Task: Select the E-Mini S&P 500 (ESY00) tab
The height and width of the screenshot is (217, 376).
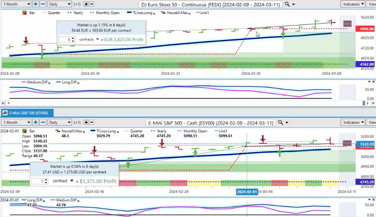Action: click(x=27, y=113)
